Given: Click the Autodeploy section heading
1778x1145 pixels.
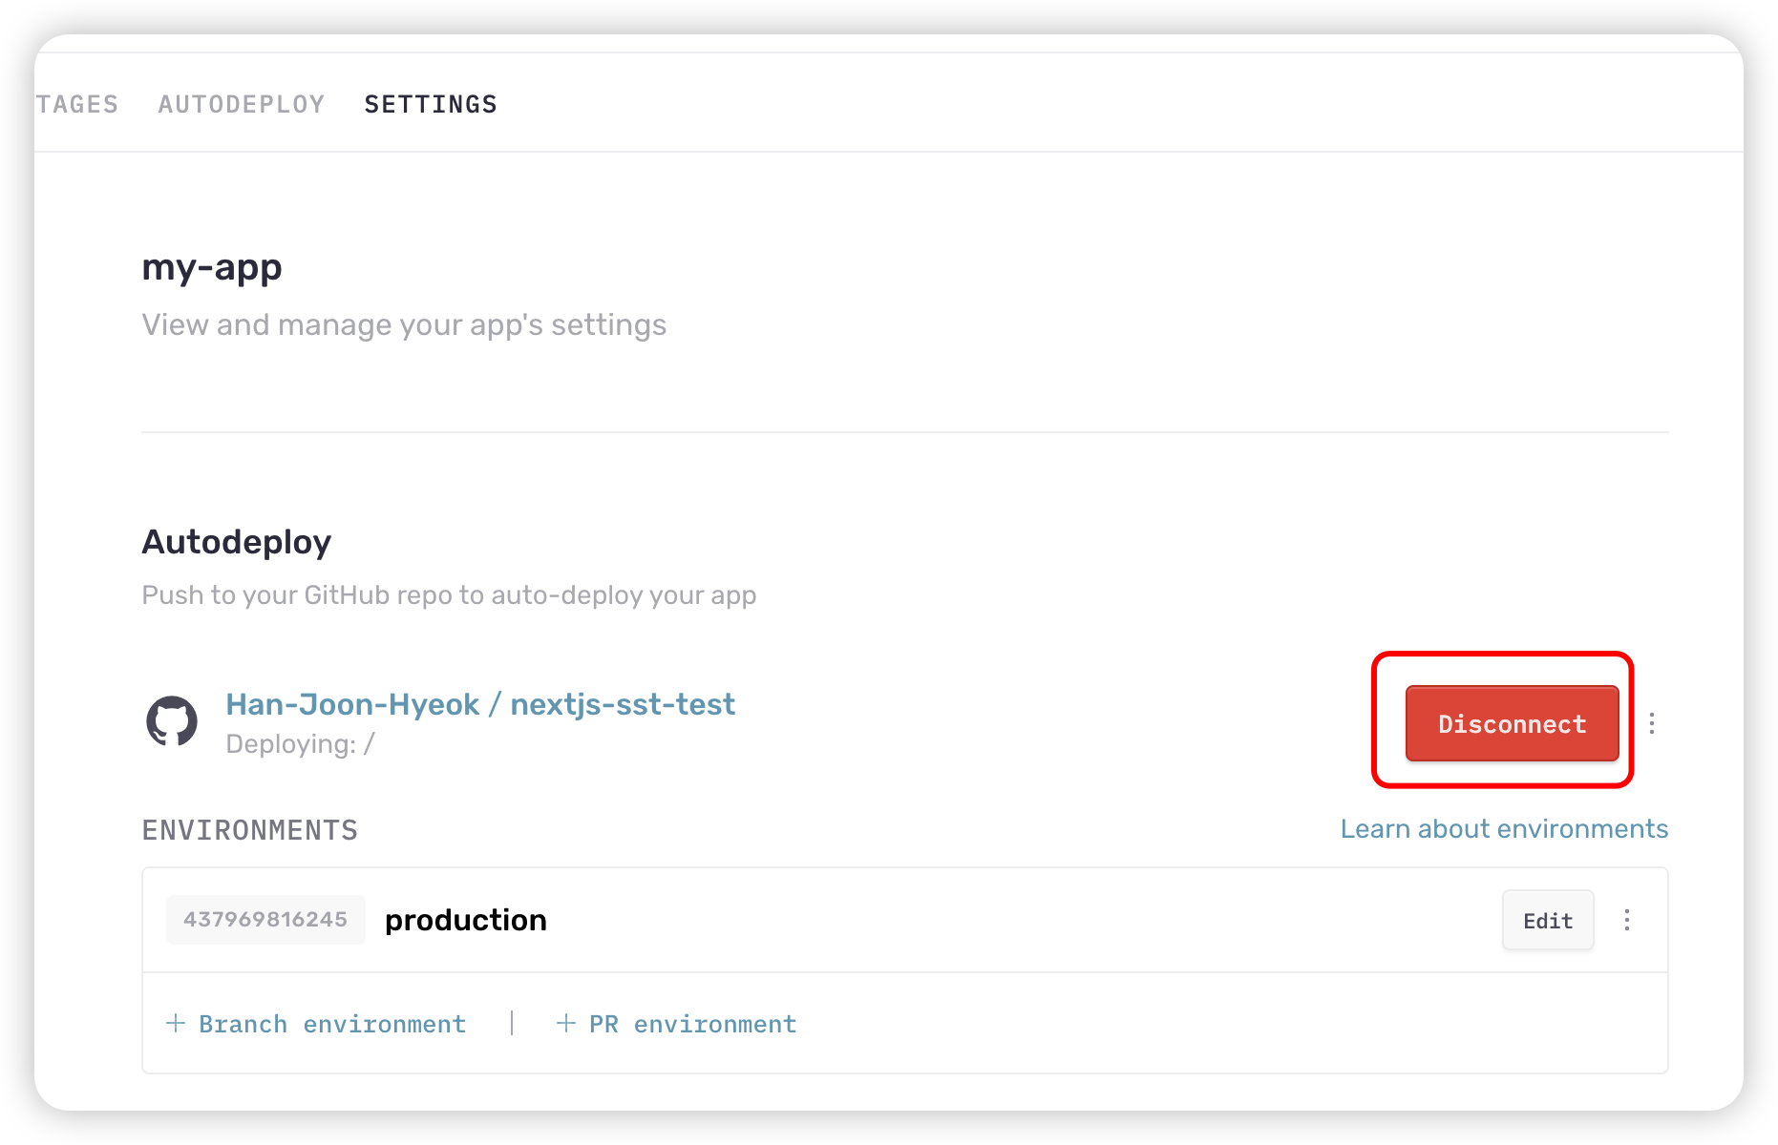Looking at the screenshot, I should 237,542.
